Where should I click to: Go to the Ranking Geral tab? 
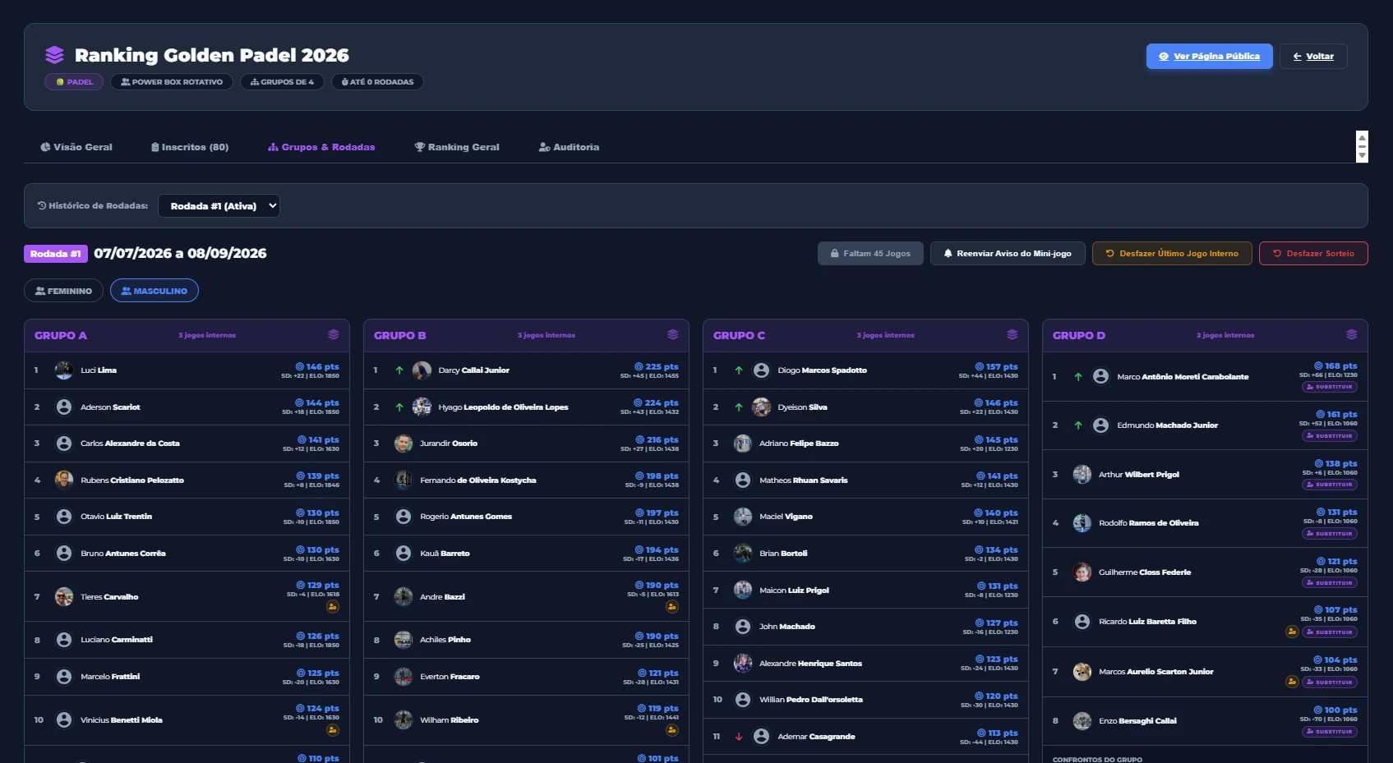457,147
